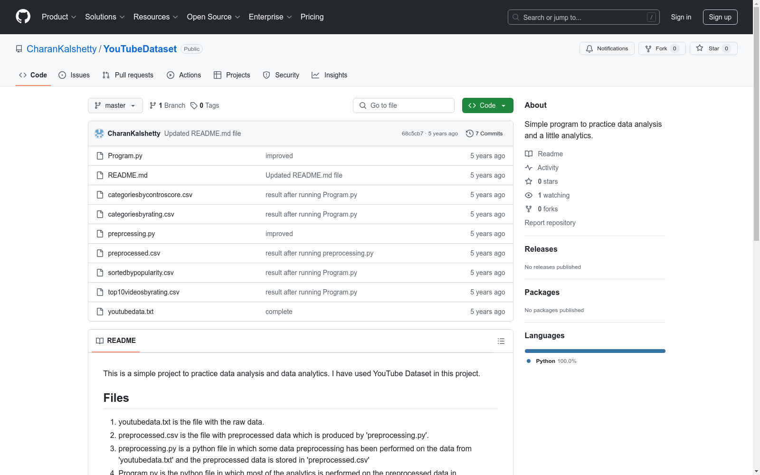Screen dimensions: 760x475
Task: Click the Sign in link
Action: (681, 17)
